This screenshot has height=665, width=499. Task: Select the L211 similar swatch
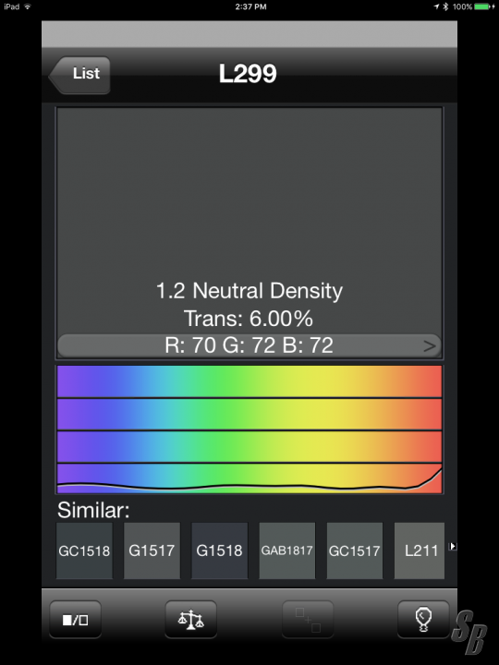pyautogui.click(x=420, y=550)
